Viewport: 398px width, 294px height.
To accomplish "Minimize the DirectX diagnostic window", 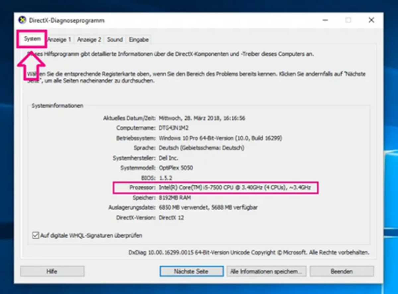I will 325,20.
